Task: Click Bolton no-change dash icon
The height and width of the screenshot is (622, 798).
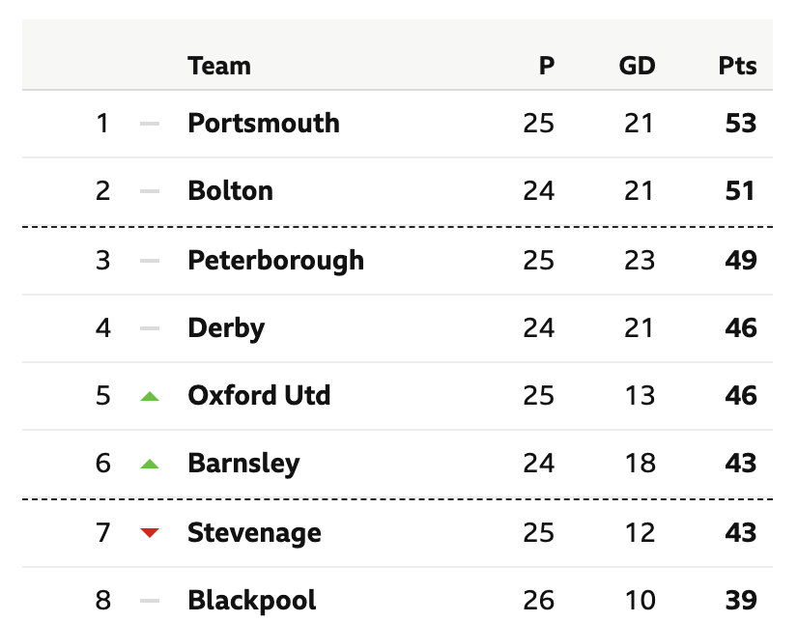Action: click(x=150, y=191)
